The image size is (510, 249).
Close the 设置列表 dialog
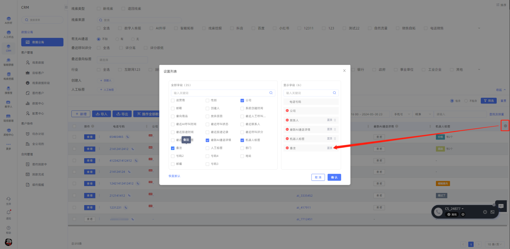pyautogui.click(x=344, y=71)
